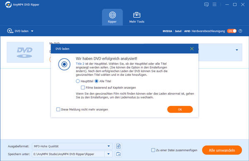
Task: Click the large disc icon in dialog
Action: click(64, 64)
